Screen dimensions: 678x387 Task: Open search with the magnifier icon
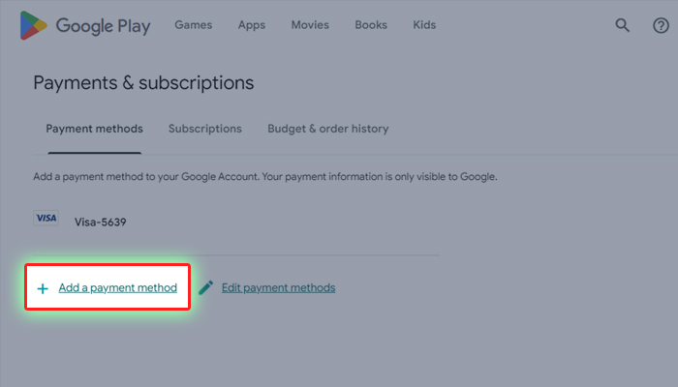click(622, 25)
